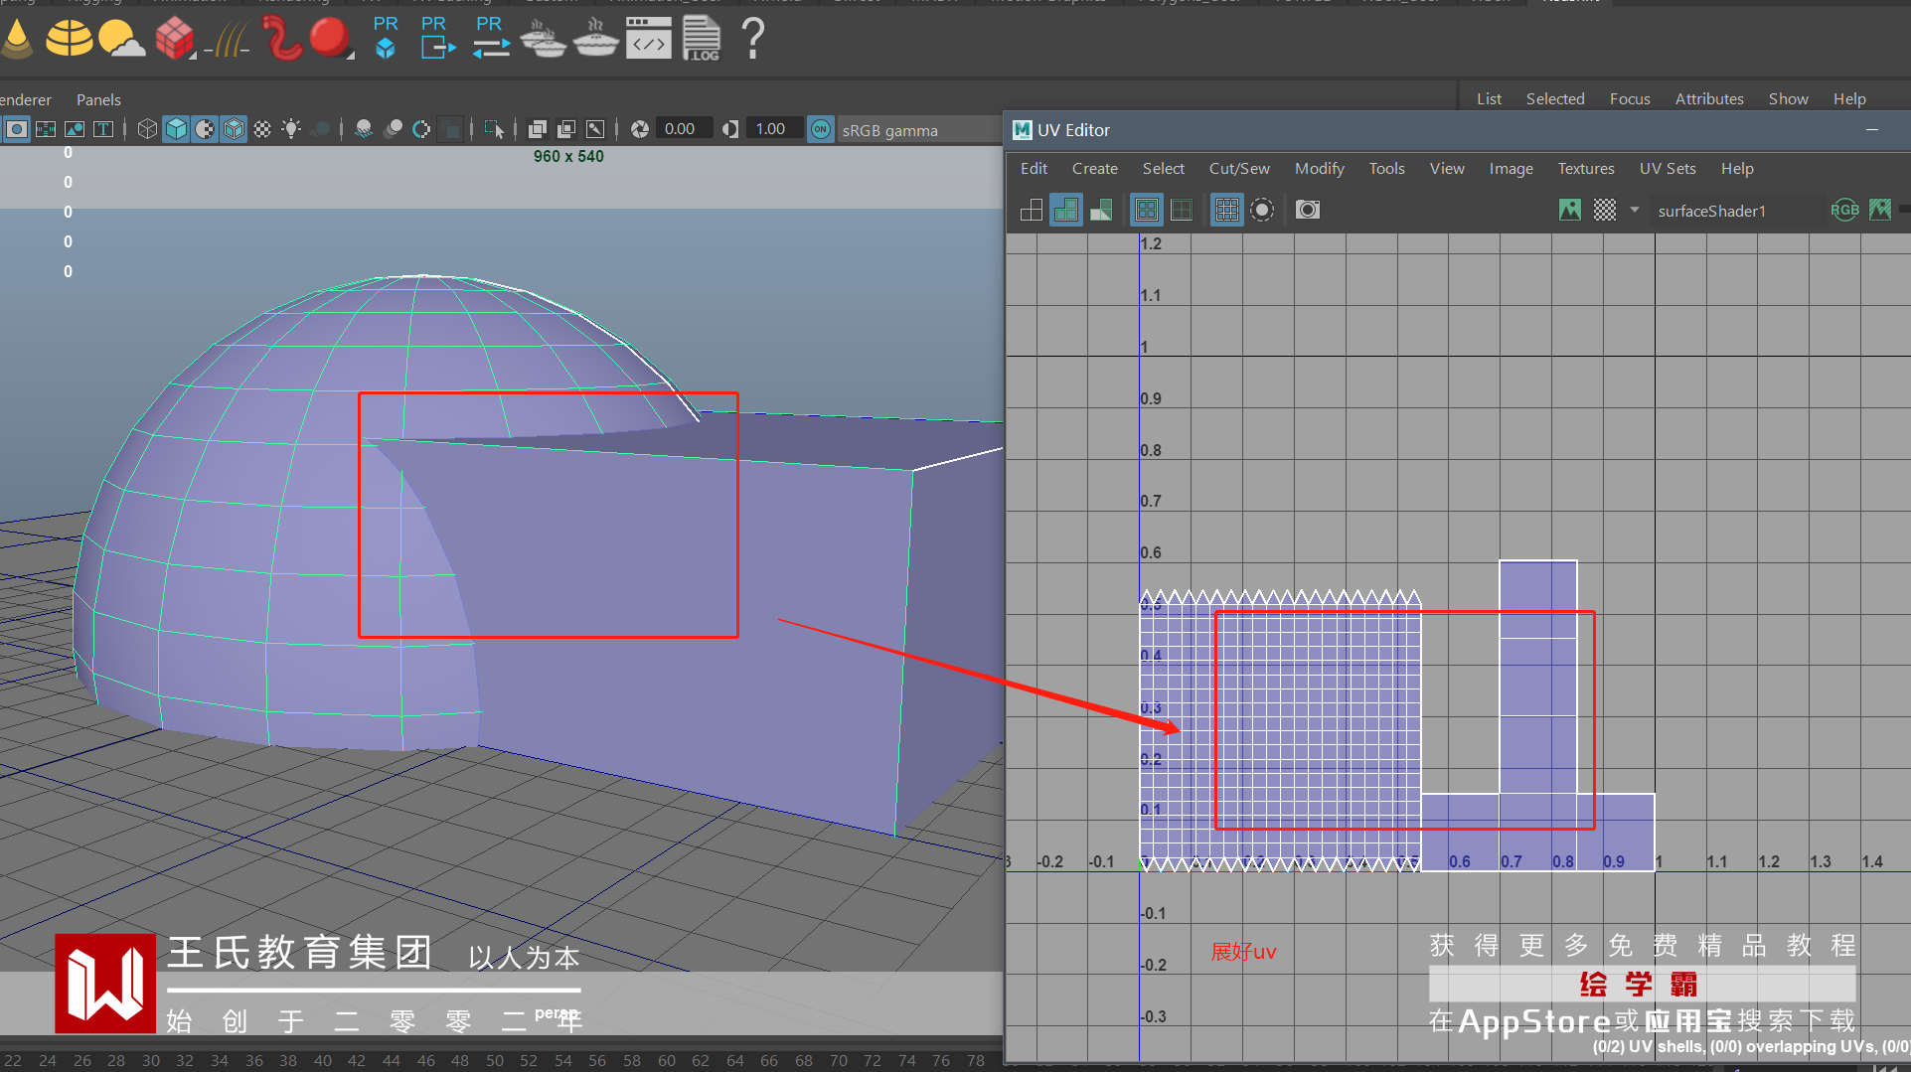Open the script editor shelf icon
The height and width of the screenshot is (1072, 1911).
pos(648,40)
